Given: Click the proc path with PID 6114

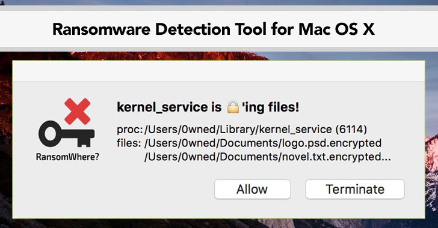Looking at the screenshot, I should (x=256, y=130).
